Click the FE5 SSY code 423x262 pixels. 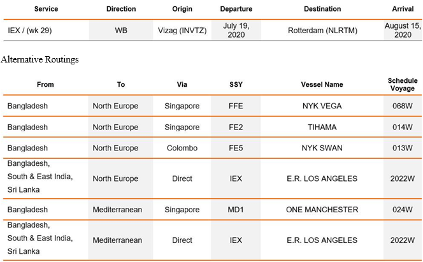coord(236,148)
